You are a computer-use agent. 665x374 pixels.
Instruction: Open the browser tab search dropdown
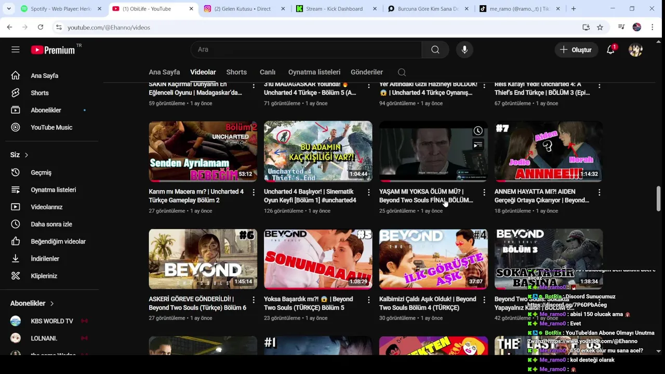[8, 9]
